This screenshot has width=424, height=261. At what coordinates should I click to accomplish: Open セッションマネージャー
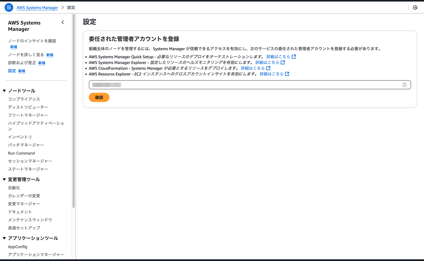30,161
